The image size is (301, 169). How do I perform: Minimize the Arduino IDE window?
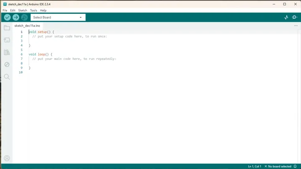tap(274, 4)
